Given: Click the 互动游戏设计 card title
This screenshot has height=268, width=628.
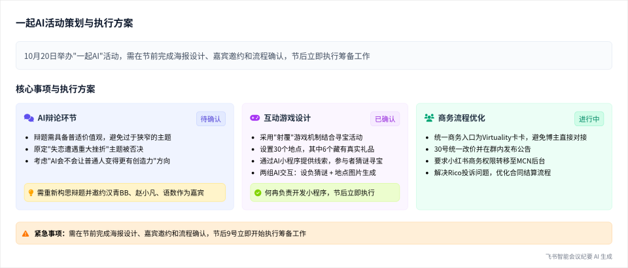Looking at the screenshot, I should pos(287,118).
